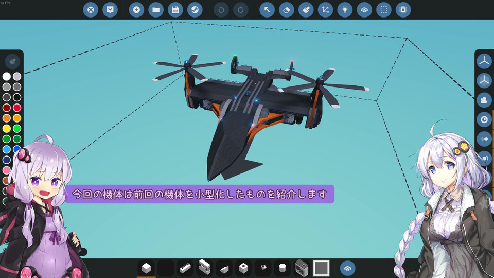Screen dimensions: 494x278
Task: Toggle the light bulb tool
Action: 345,10
